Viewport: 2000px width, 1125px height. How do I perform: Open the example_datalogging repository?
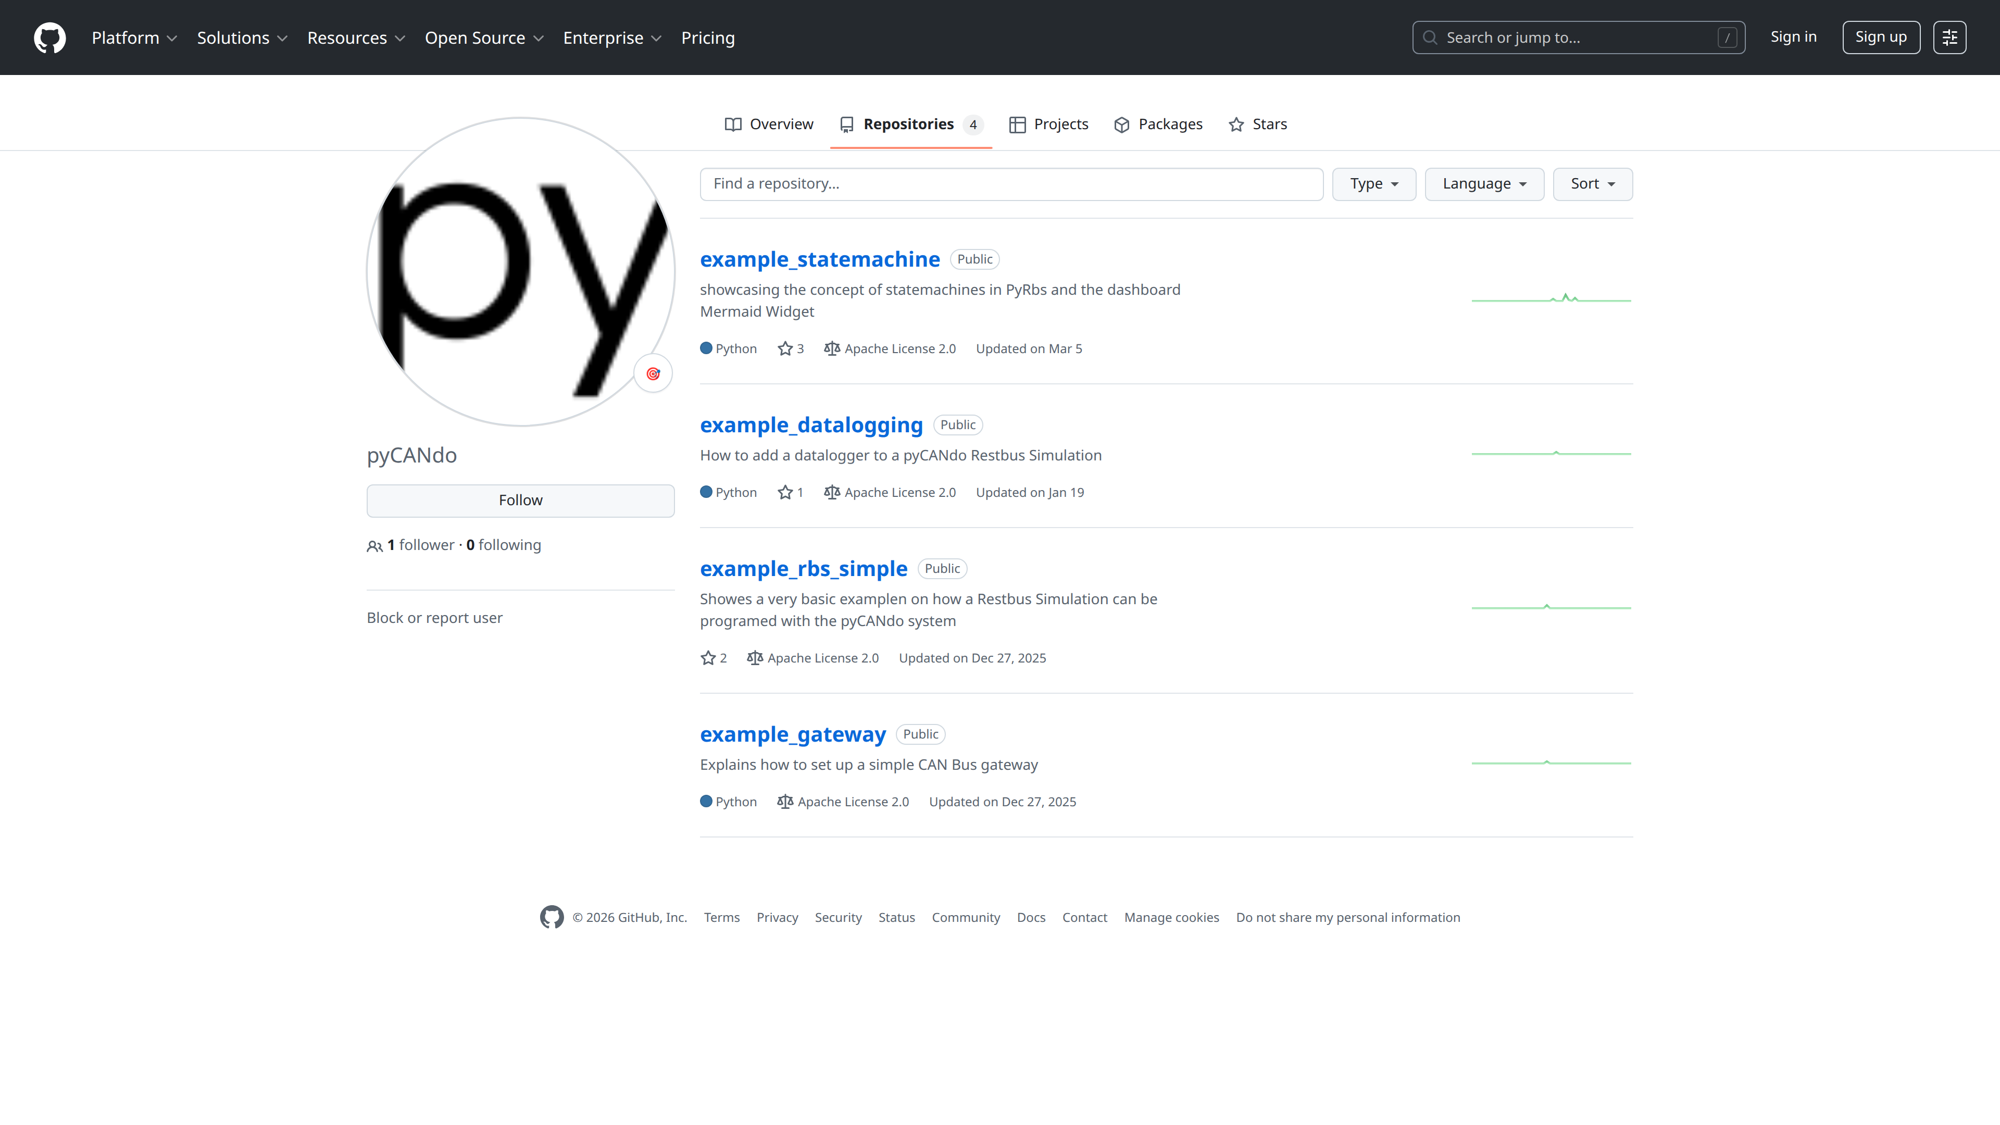[810, 424]
